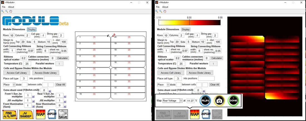This screenshot has width=306, height=121.
Task: Click N icon beside Front Illumination (Suns)
Action: [x=34, y=107]
